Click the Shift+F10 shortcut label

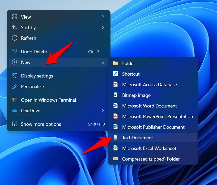(x=96, y=124)
